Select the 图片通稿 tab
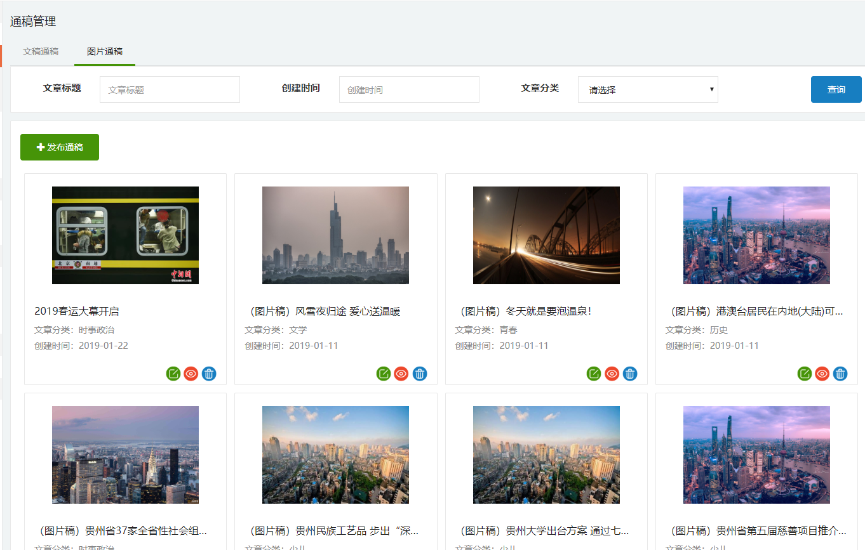 [x=105, y=51]
